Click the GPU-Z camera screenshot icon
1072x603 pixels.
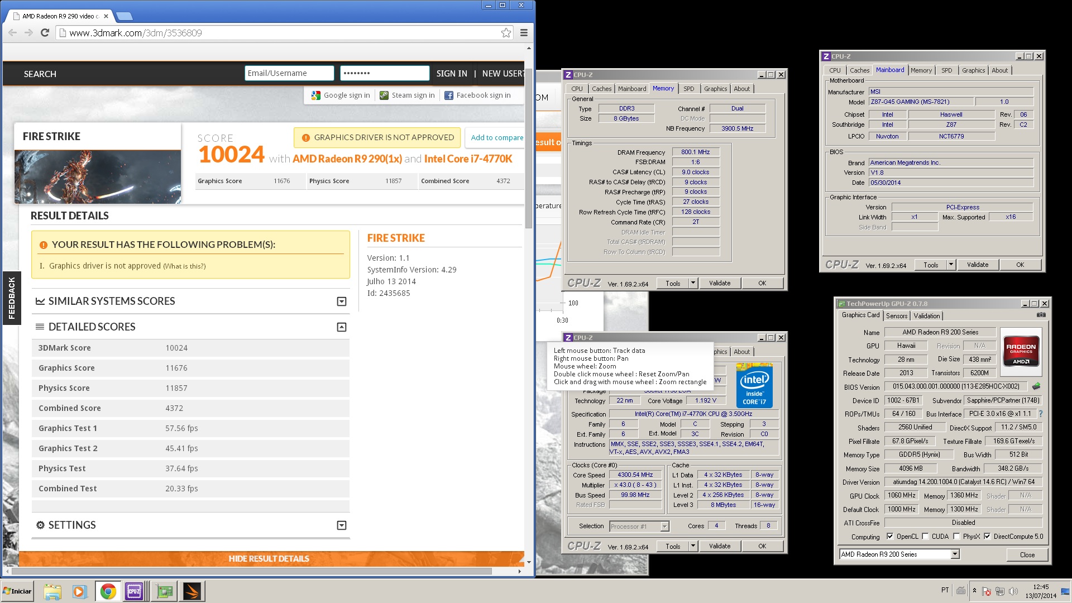coord(1041,315)
